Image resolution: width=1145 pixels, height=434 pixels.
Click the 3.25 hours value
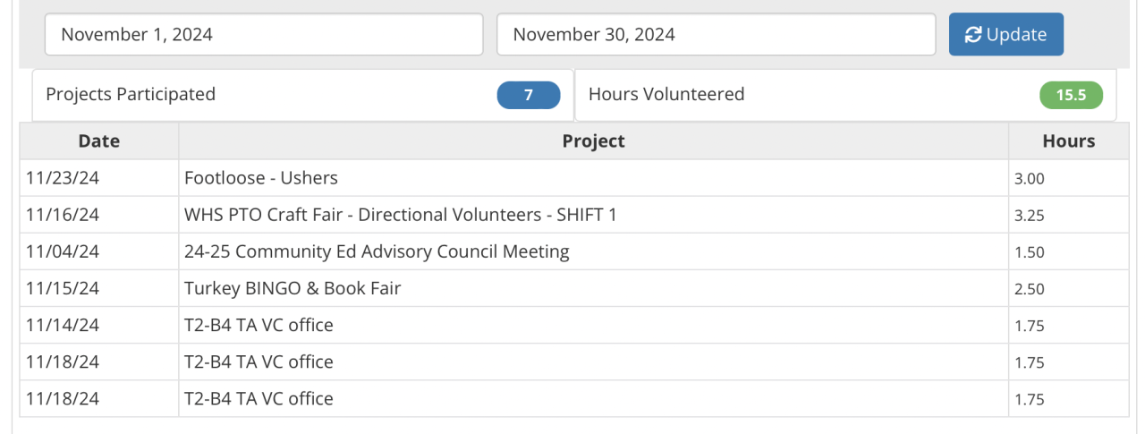click(x=1030, y=216)
